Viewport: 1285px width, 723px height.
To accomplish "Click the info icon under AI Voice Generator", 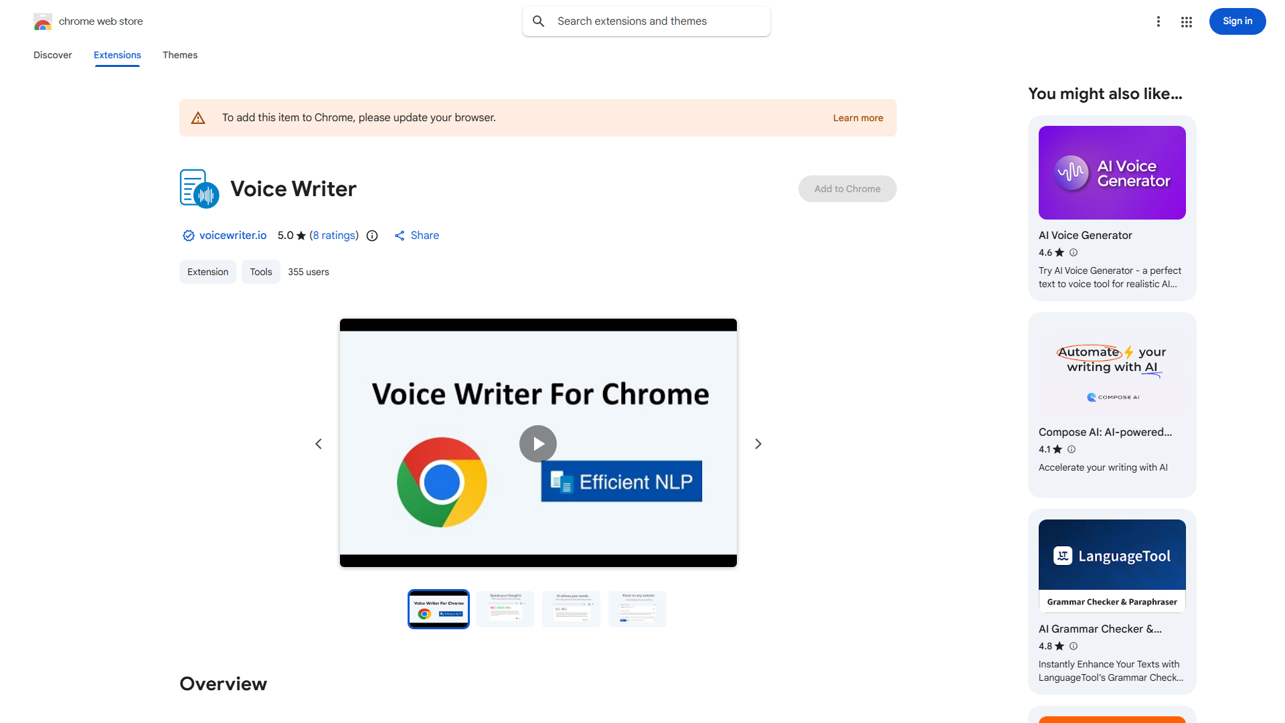I will pyautogui.click(x=1073, y=252).
